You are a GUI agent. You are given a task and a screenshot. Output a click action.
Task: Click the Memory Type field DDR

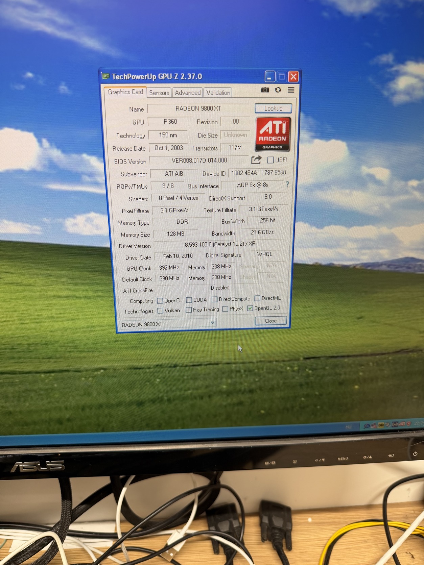[x=182, y=222]
